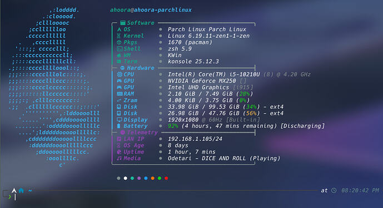Click the green prompt chevron
The width and height of the screenshot is (383, 208).
(9, 197)
